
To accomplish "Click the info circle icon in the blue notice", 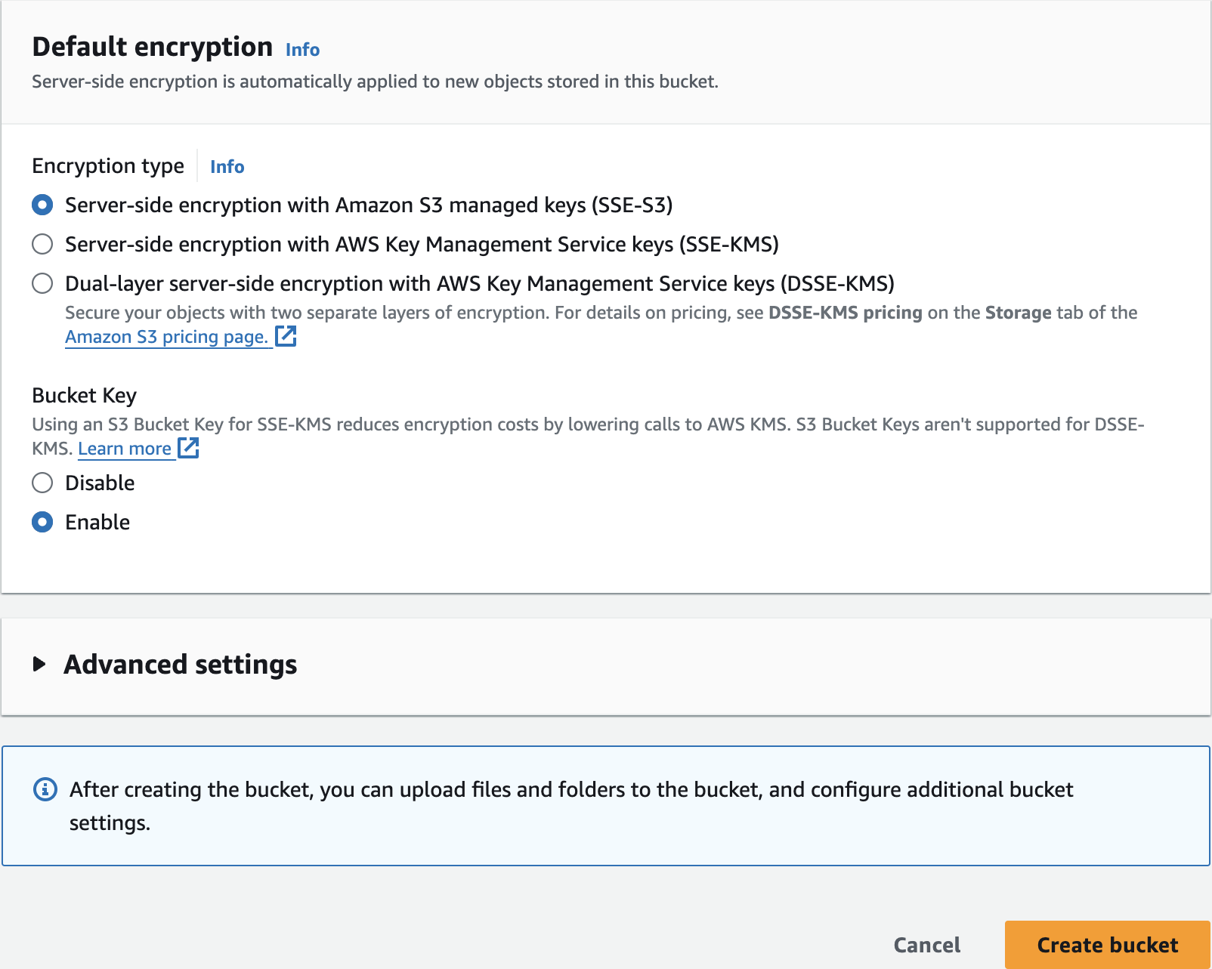I will [x=45, y=789].
